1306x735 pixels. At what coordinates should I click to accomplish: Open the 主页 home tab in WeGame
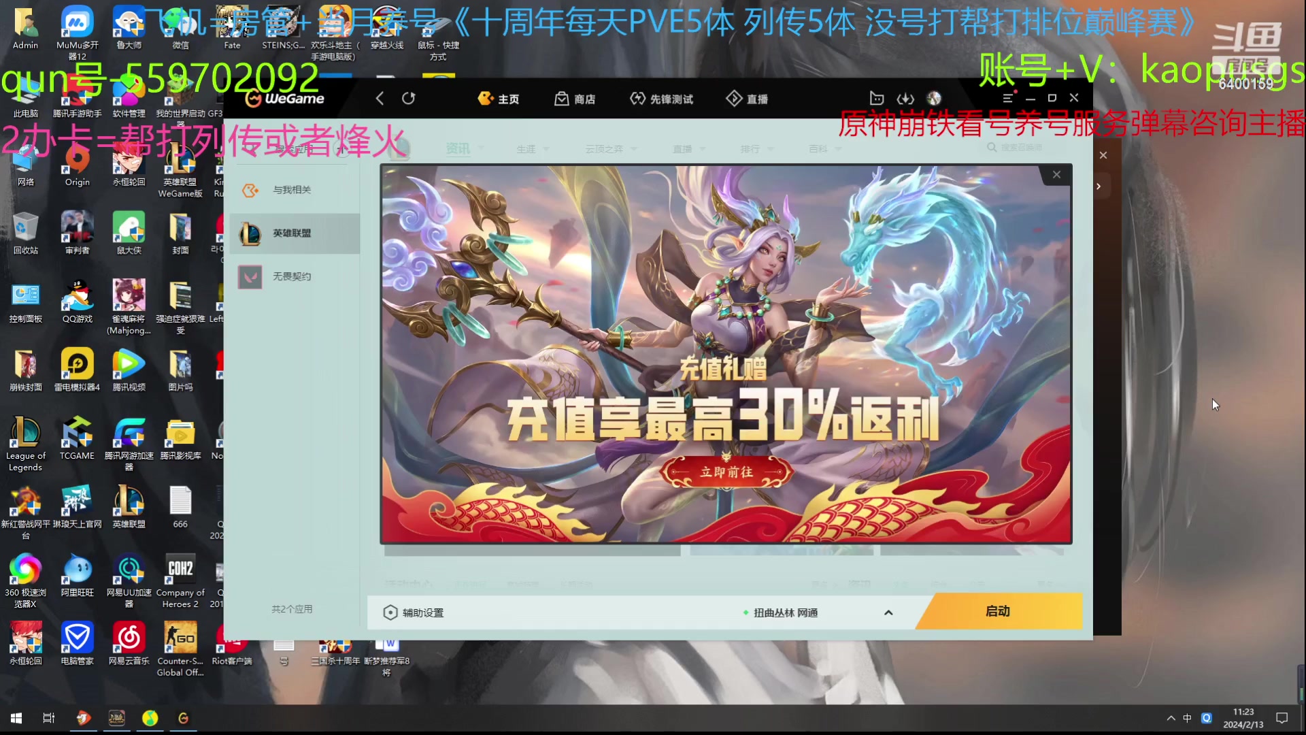pyautogui.click(x=499, y=99)
